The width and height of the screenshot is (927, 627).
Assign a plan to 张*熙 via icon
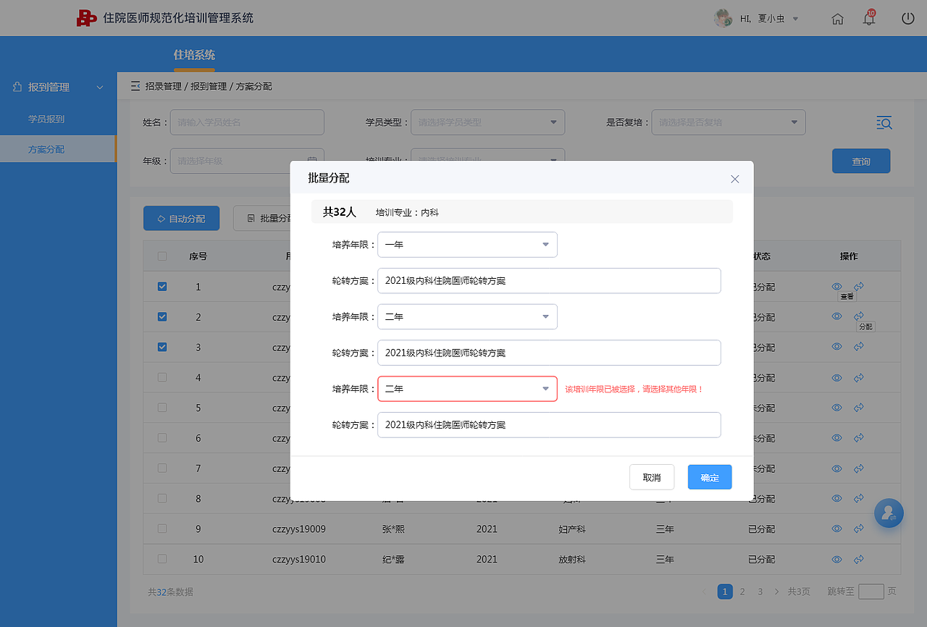[x=859, y=529]
